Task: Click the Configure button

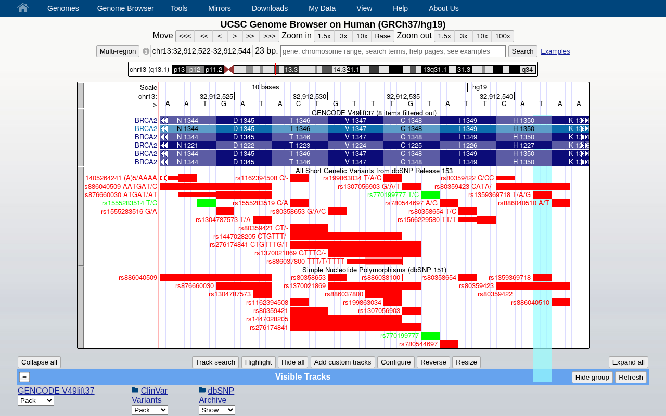Action: (x=396, y=362)
